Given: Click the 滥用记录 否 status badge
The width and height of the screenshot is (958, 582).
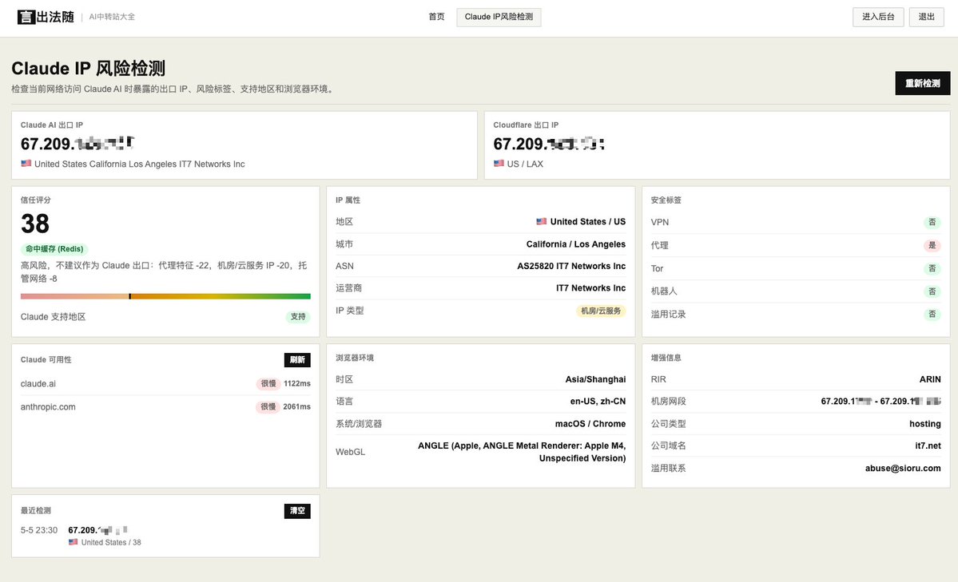Looking at the screenshot, I should click(x=932, y=315).
